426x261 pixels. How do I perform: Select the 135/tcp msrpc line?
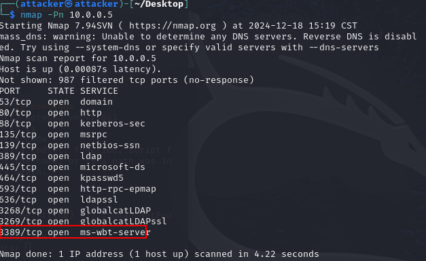54,135
